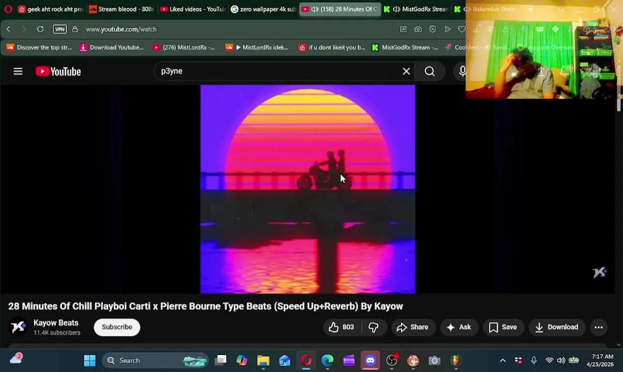Click the video player artwork

pyautogui.click(x=308, y=189)
